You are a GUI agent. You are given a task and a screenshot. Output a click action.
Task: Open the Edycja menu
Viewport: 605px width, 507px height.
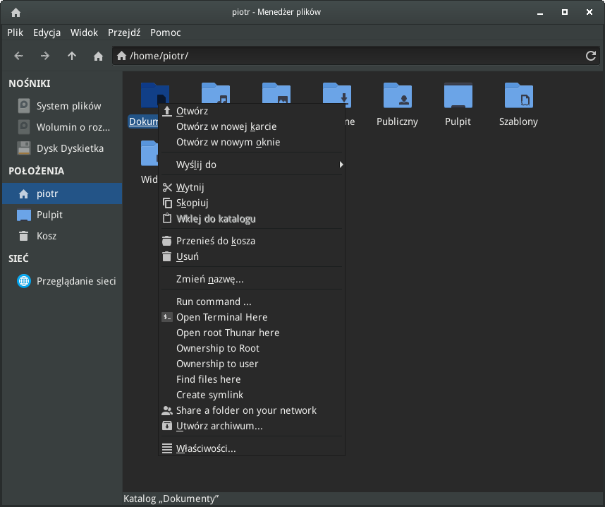pos(47,32)
